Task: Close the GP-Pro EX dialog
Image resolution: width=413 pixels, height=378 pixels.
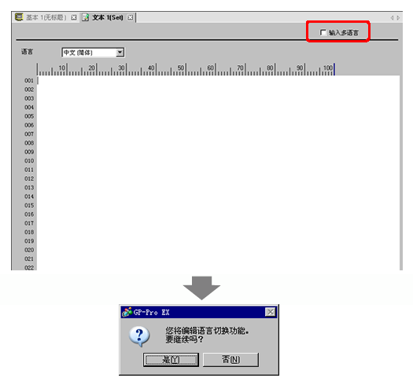Action: point(271,312)
